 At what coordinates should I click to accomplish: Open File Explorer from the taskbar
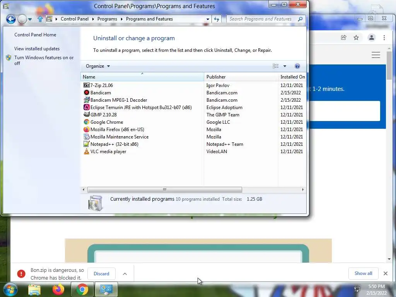[34, 289]
